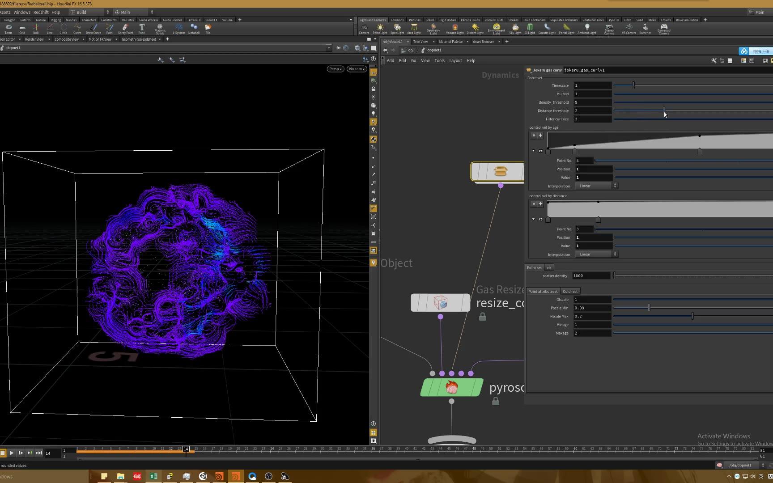Add a VR Camera from shelf
The height and width of the screenshot is (483, 773).
[629, 29]
